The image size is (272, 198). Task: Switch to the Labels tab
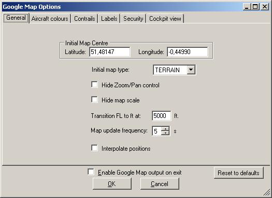point(109,19)
